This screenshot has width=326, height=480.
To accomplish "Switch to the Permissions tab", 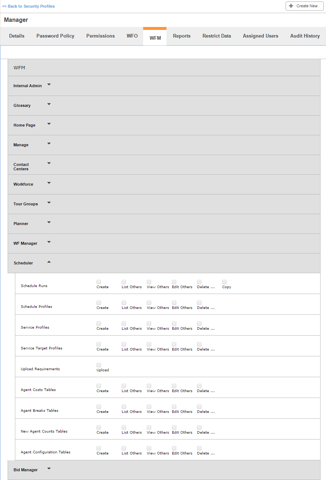I will click(x=101, y=36).
